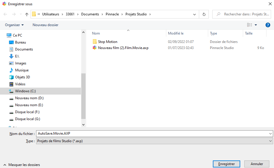Image resolution: width=274 pixels, height=168 pixels.
Task: Click the 01/07/2023 02:43 date cell
Action: (x=181, y=48)
